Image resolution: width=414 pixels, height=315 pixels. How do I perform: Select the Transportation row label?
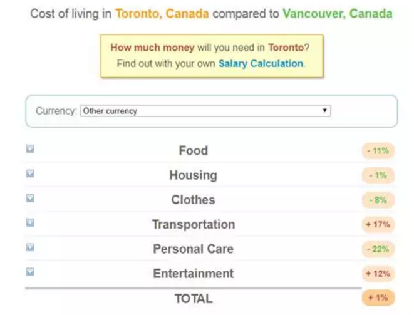pyautogui.click(x=193, y=224)
